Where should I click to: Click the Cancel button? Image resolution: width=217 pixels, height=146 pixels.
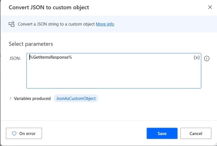click(196, 133)
